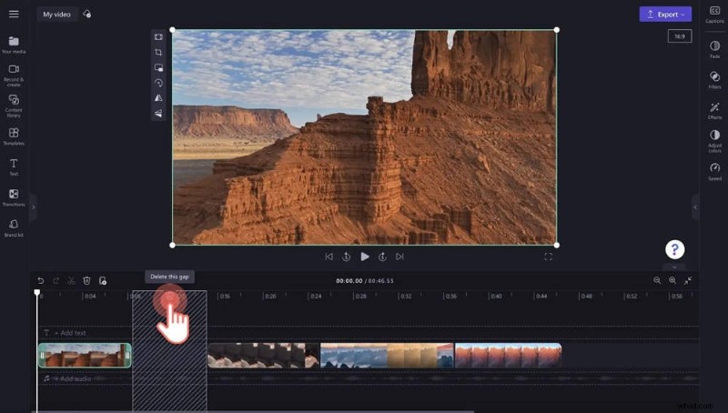Play the video preview
This screenshot has width=728, height=413.
click(365, 257)
